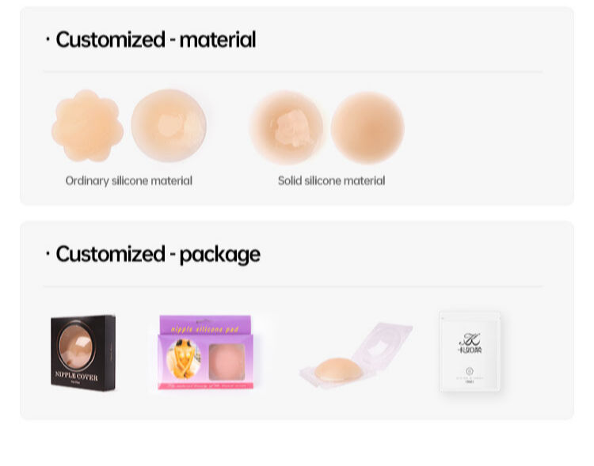Select the round ordinary silicone cover image
The height and width of the screenshot is (466, 594).
[169, 126]
